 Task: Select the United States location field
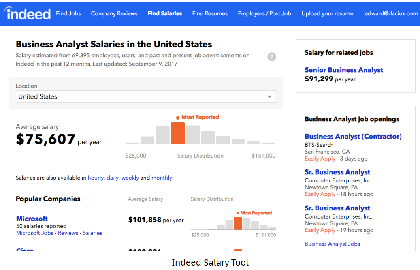(x=142, y=96)
